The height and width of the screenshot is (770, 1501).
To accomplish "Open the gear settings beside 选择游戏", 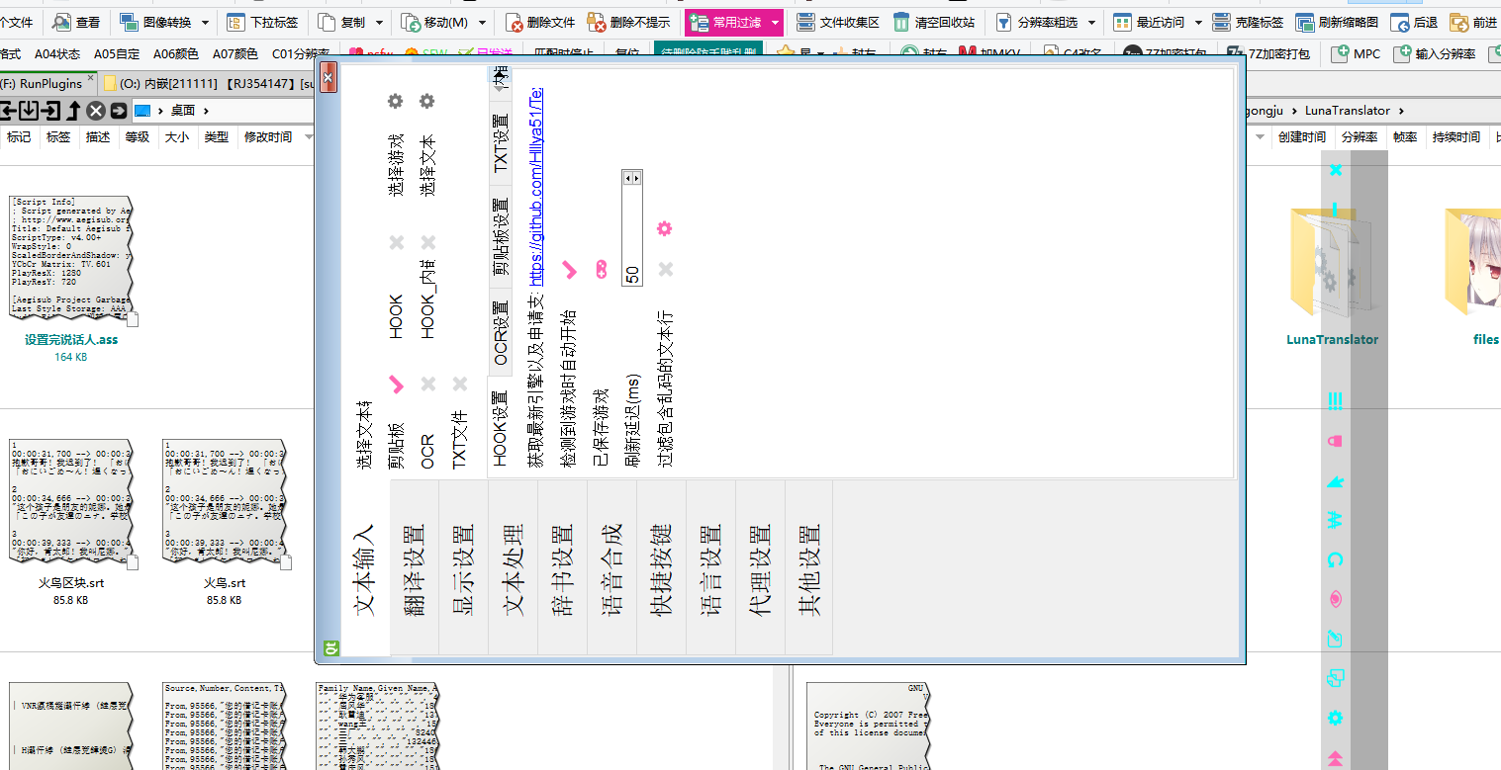I will pos(396,101).
